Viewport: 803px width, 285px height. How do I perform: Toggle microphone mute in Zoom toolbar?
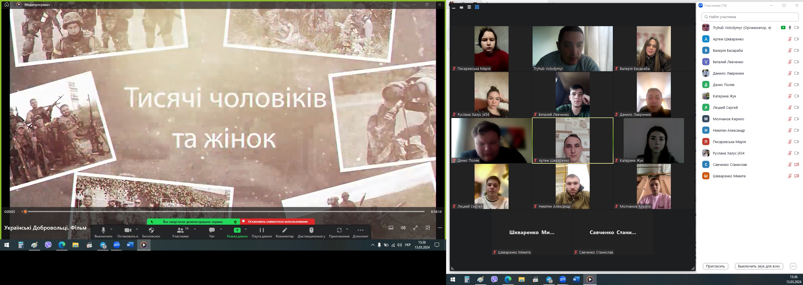(103, 230)
